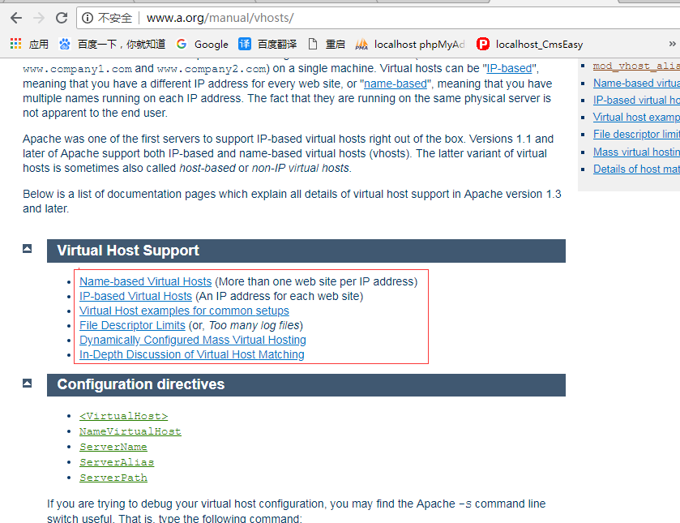This screenshot has width=680, height=523.
Task: Open the ServerPath directive link
Action: 113,478
